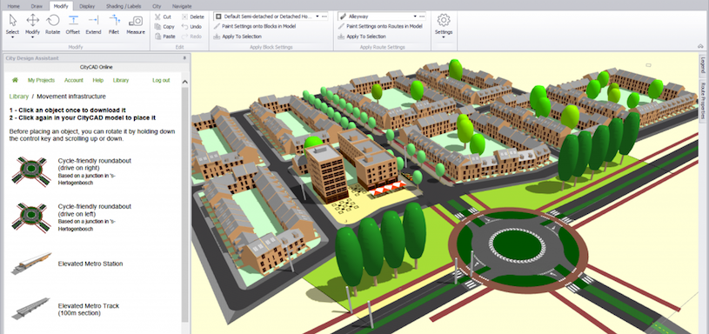
Task: Activate the Rotate tool
Action: coord(53,24)
